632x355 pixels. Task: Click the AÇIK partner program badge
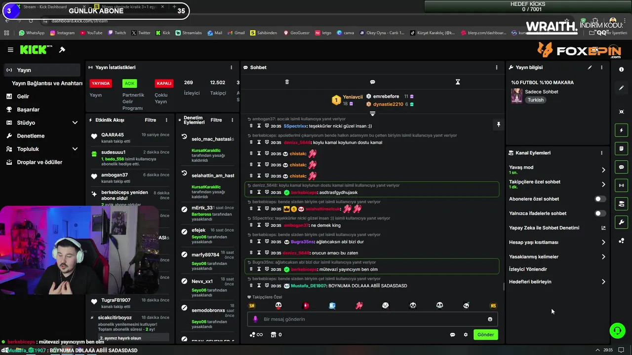point(129,83)
